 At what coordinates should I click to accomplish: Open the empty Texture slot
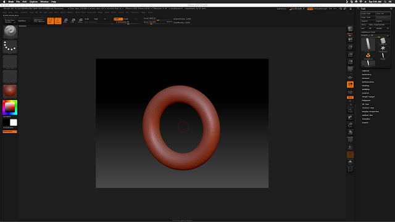point(10,76)
